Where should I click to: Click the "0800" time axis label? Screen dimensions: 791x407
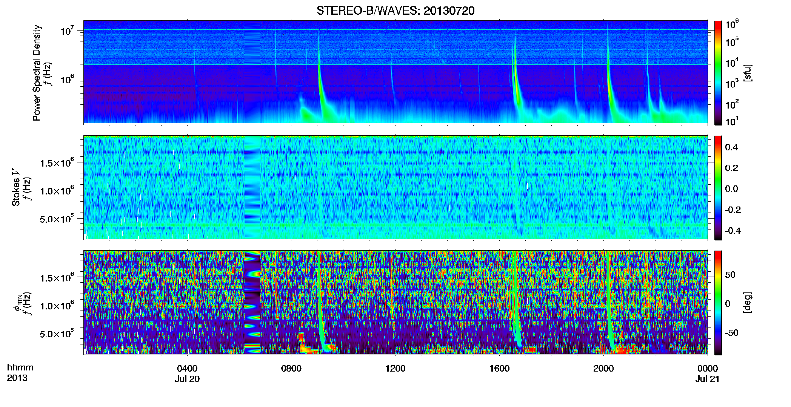coord(291,368)
